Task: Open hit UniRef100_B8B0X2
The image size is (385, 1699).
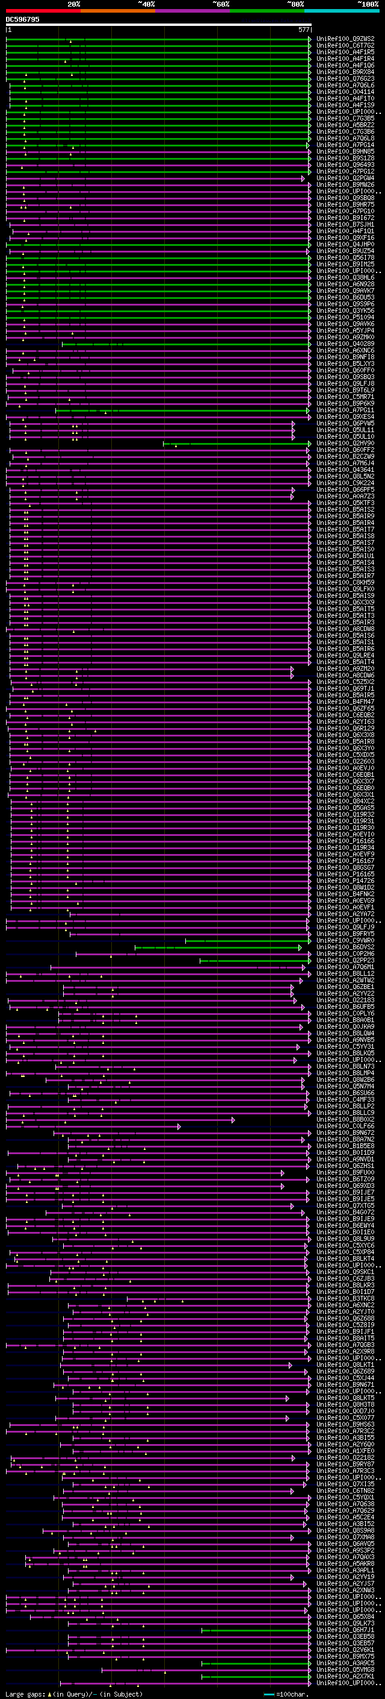Action: tap(345, 1120)
